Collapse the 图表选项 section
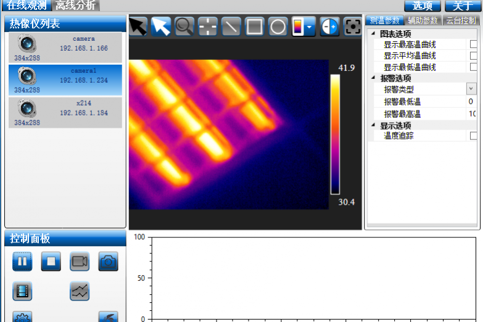483x322 pixels. 373,34
